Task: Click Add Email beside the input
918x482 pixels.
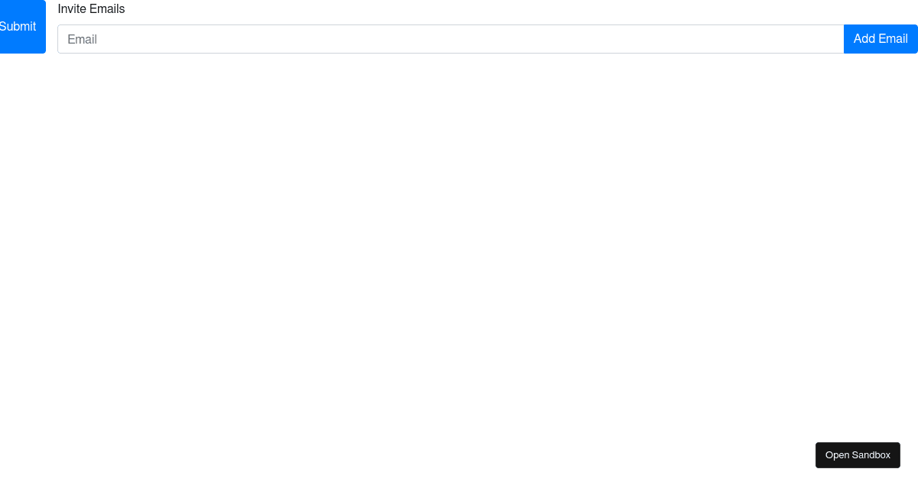Action: pyautogui.click(x=881, y=39)
